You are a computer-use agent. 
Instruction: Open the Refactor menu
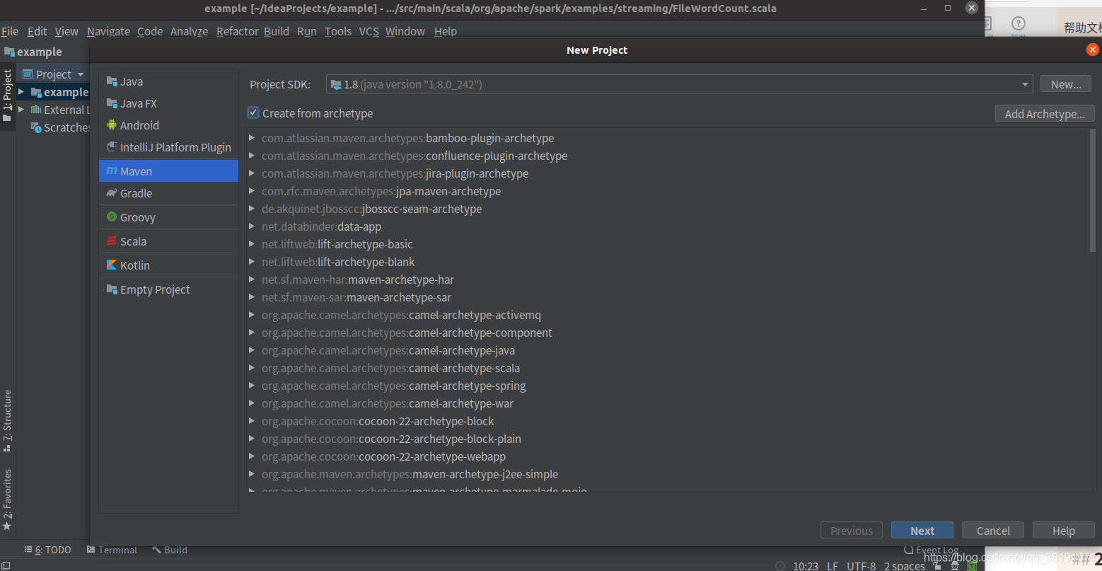click(237, 31)
